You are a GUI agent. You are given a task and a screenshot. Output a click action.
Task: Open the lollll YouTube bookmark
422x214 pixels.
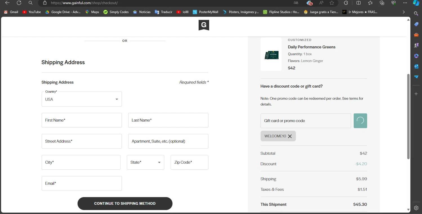pos(182,12)
